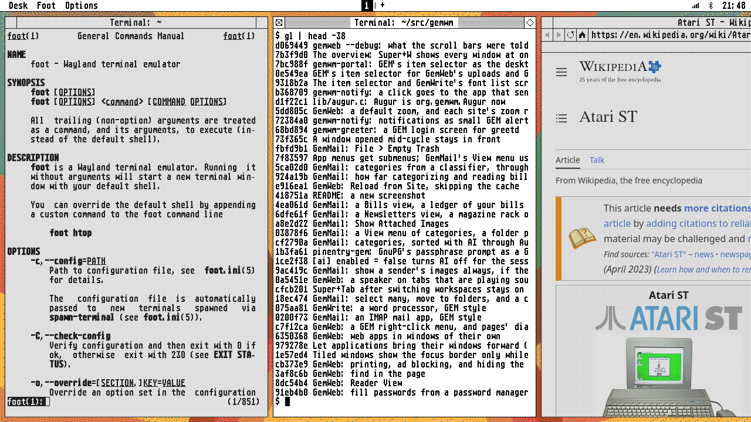
Task: Click the Atari ST logo image in infobox
Action: click(669, 317)
